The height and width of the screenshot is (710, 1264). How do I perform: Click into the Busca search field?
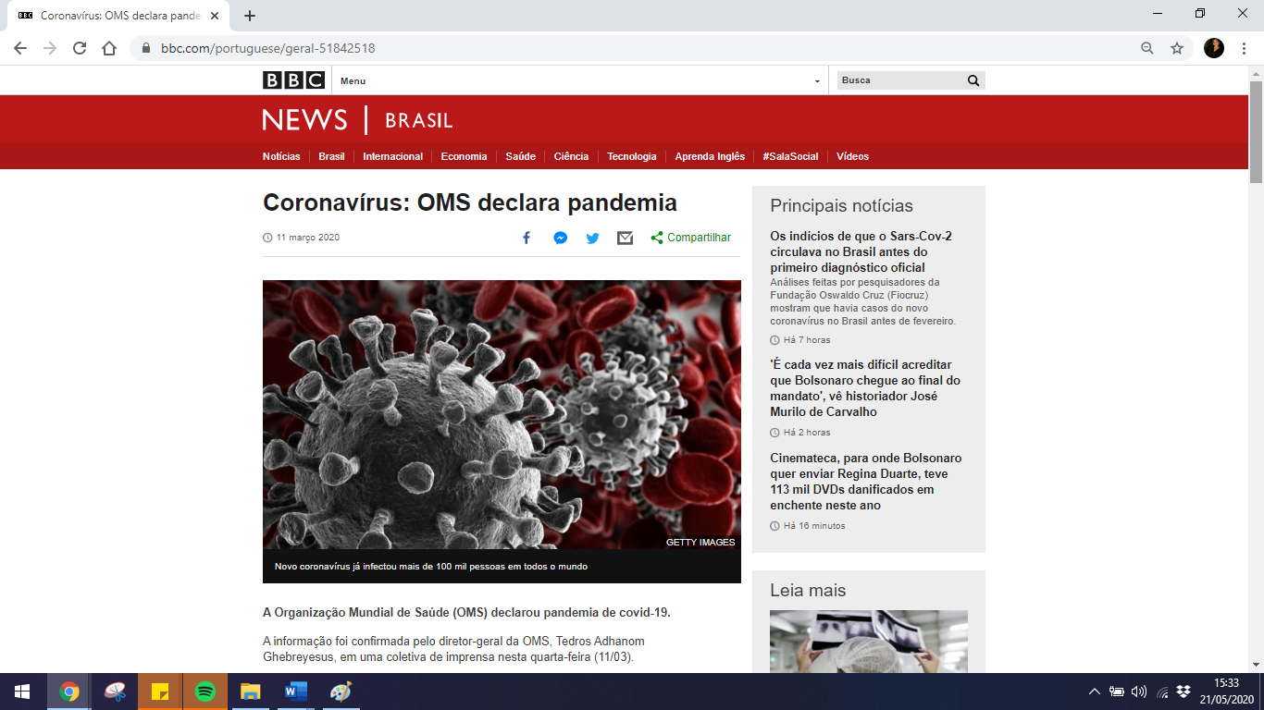[x=898, y=80]
